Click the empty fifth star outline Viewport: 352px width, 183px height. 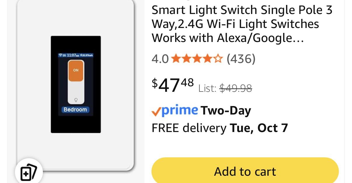(x=219, y=59)
